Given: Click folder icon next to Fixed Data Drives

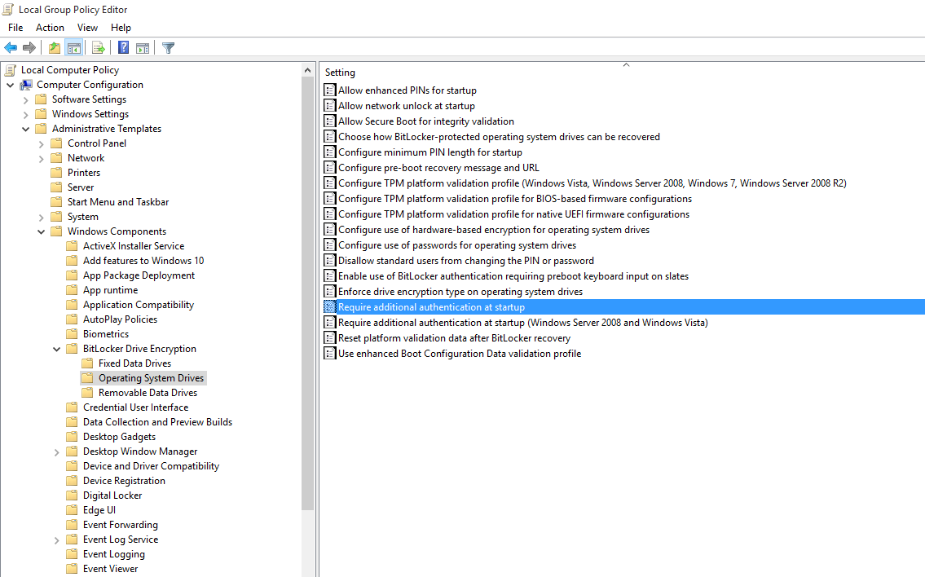Looking at the screenshot, I should [87, 363].
